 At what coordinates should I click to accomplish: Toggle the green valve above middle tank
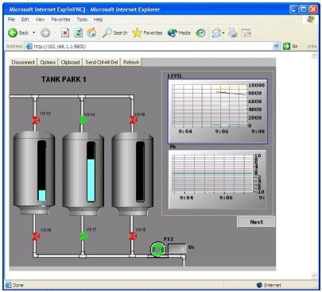coord(83,120)
